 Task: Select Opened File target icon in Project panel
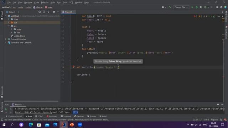40,12
